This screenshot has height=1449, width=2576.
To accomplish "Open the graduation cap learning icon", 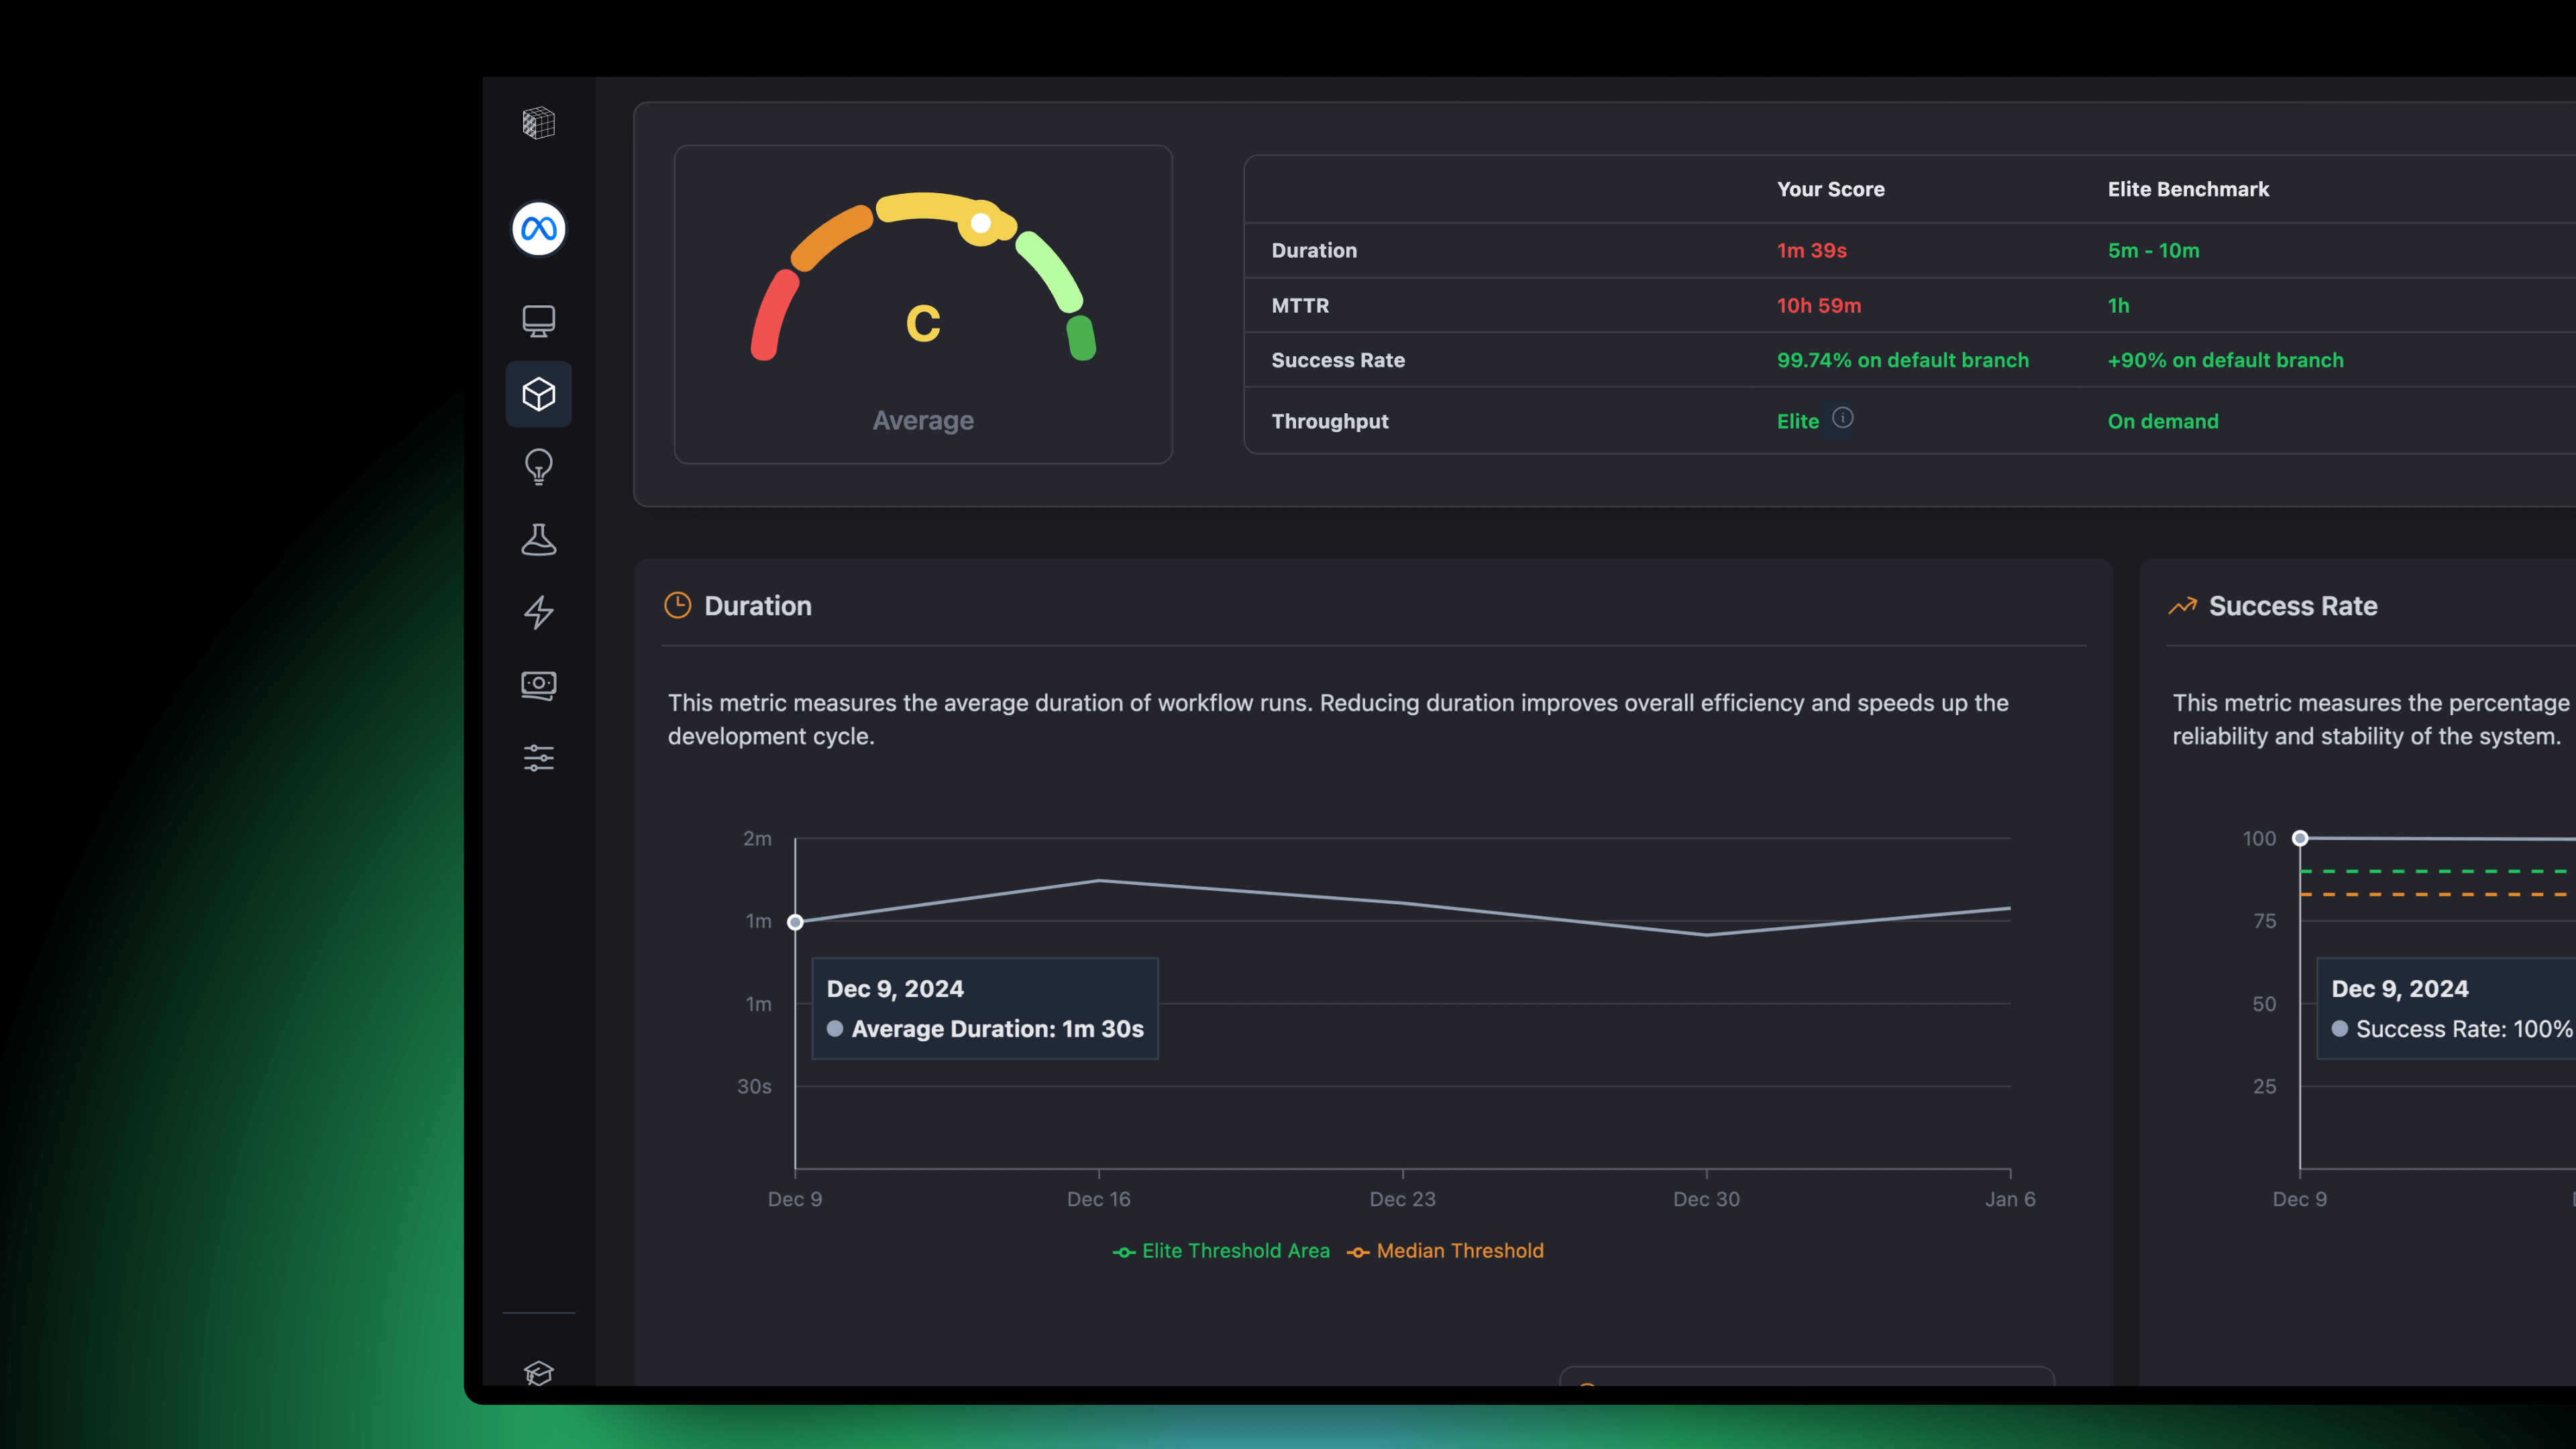I will [538, 1373].
